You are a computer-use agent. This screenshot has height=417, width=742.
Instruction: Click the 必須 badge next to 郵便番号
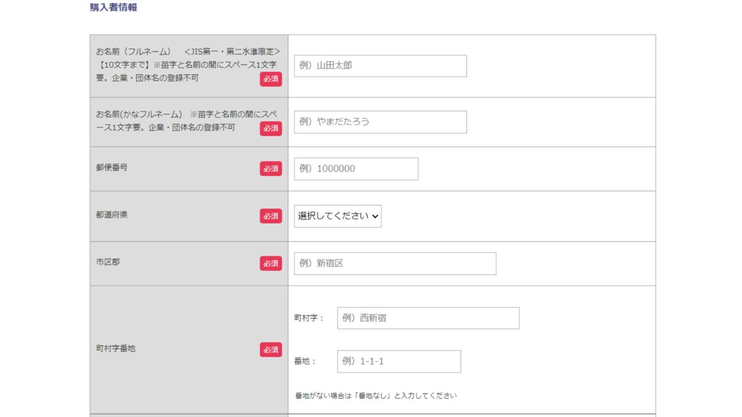[271, 169]
